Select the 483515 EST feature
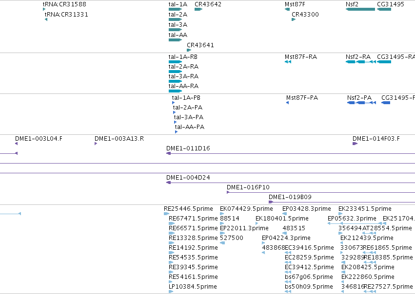 [x=284, y=233]
